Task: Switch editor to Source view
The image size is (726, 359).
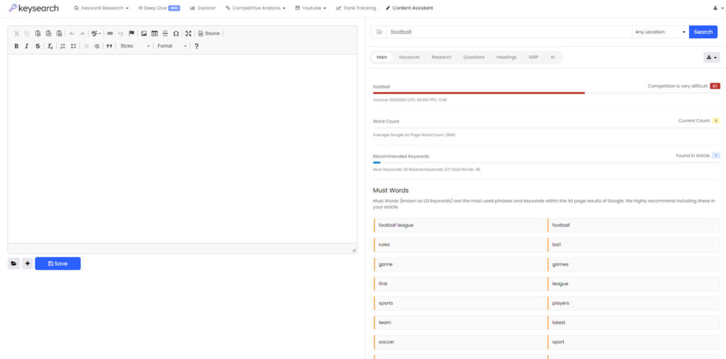Action: [209, 33]
